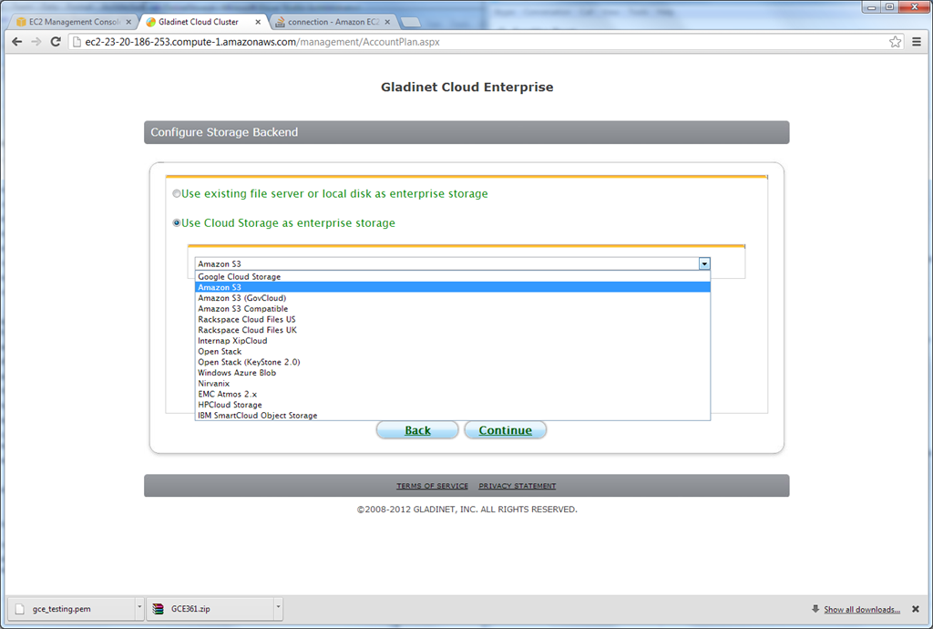Screen dimensions: 933x629
Task: Choose IBM SmartCloud Object Storage
Action: pos(453,416)
